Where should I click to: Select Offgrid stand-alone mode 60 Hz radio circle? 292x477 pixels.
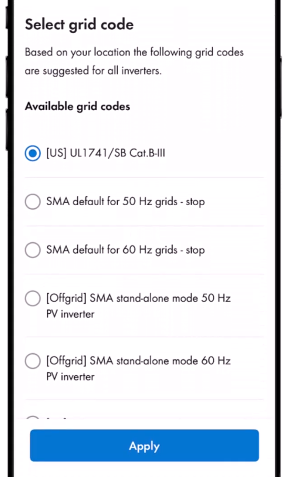pos(33,361)
